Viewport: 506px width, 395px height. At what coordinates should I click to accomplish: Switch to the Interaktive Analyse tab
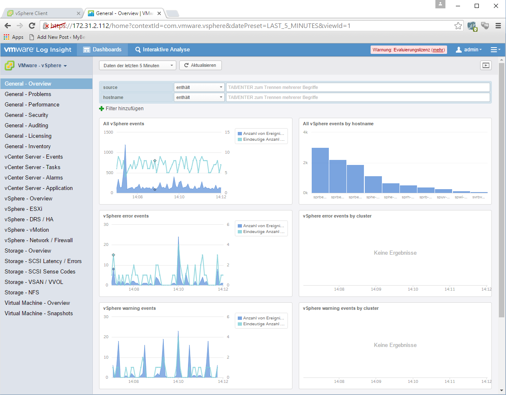(162, 50)
